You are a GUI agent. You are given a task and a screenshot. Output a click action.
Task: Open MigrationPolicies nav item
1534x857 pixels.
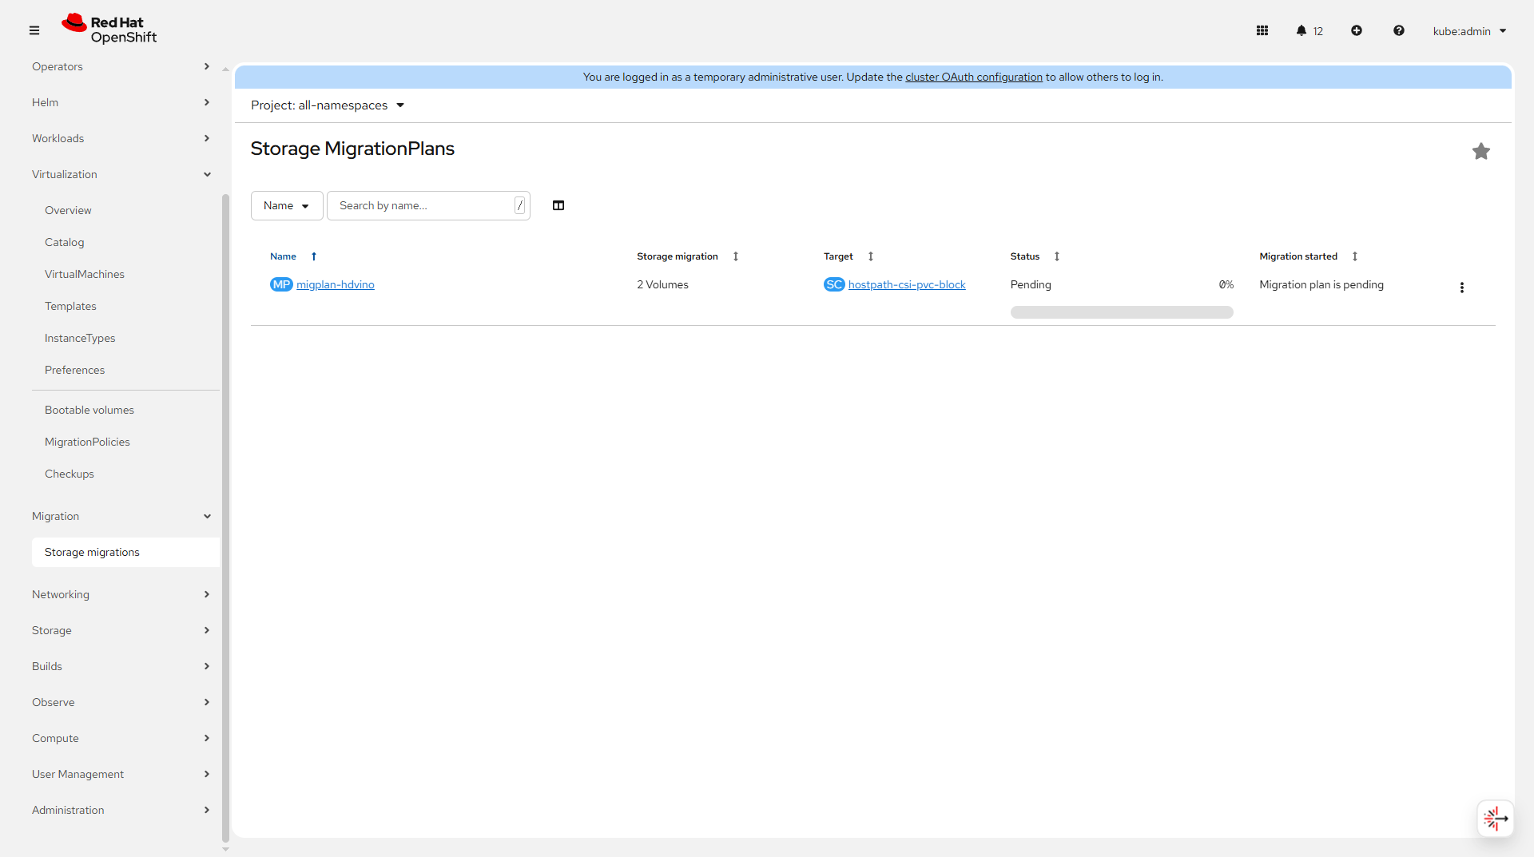click(87, 442)
